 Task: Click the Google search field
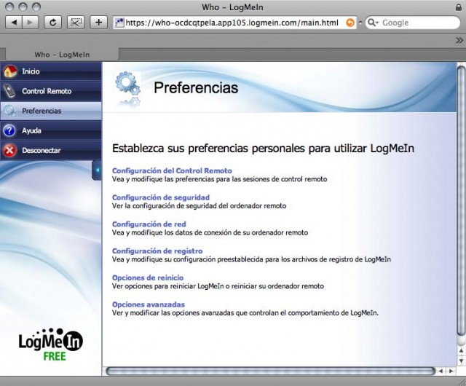pos(413,23)
